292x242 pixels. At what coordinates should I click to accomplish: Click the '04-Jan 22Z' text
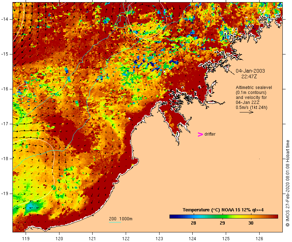click(x=248, y=102)
